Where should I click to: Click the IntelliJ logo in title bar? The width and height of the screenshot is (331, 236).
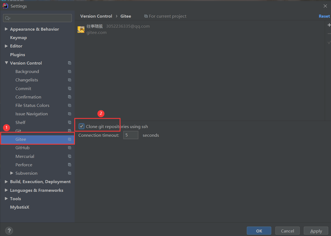(5, 6)
